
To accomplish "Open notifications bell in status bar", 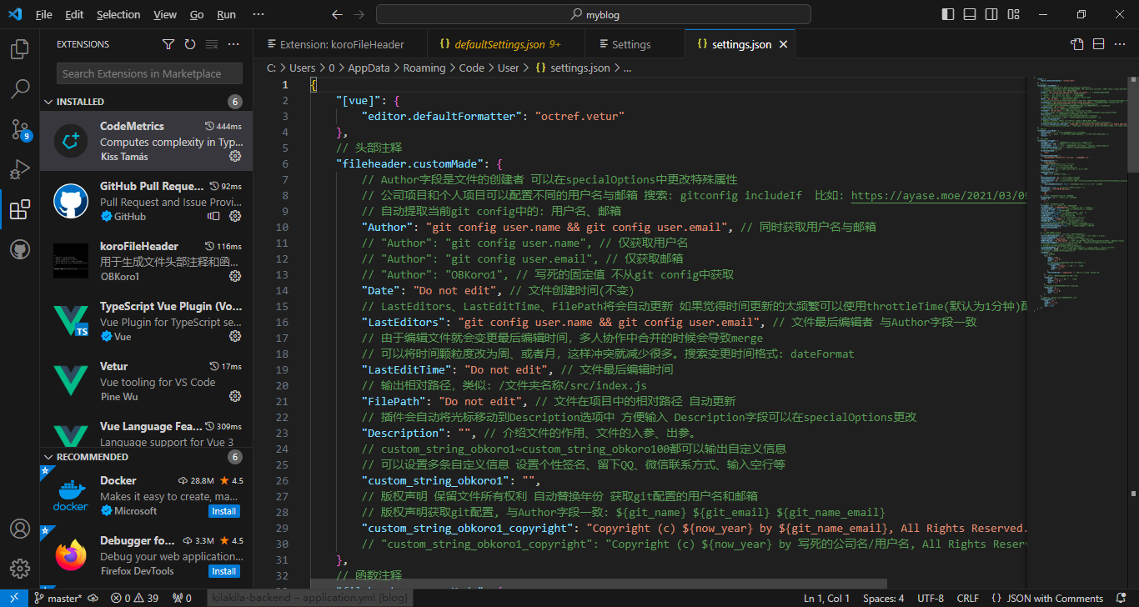I will pos(1121,598).
